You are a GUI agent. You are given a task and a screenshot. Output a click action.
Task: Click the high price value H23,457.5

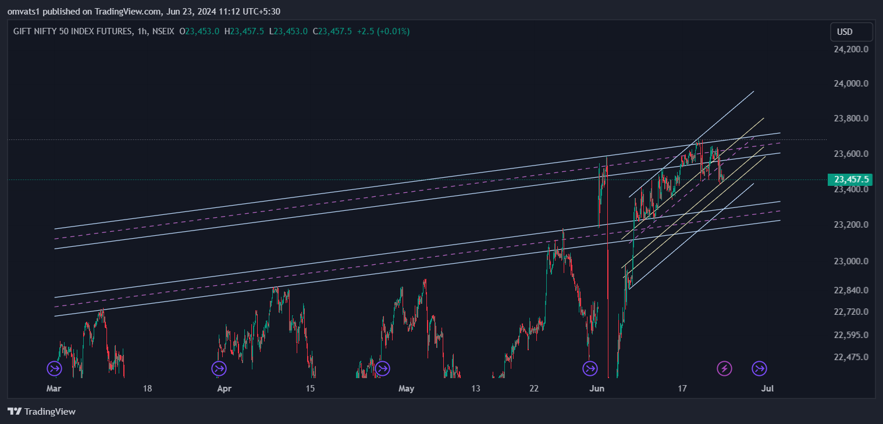click(x=244, y=31)
